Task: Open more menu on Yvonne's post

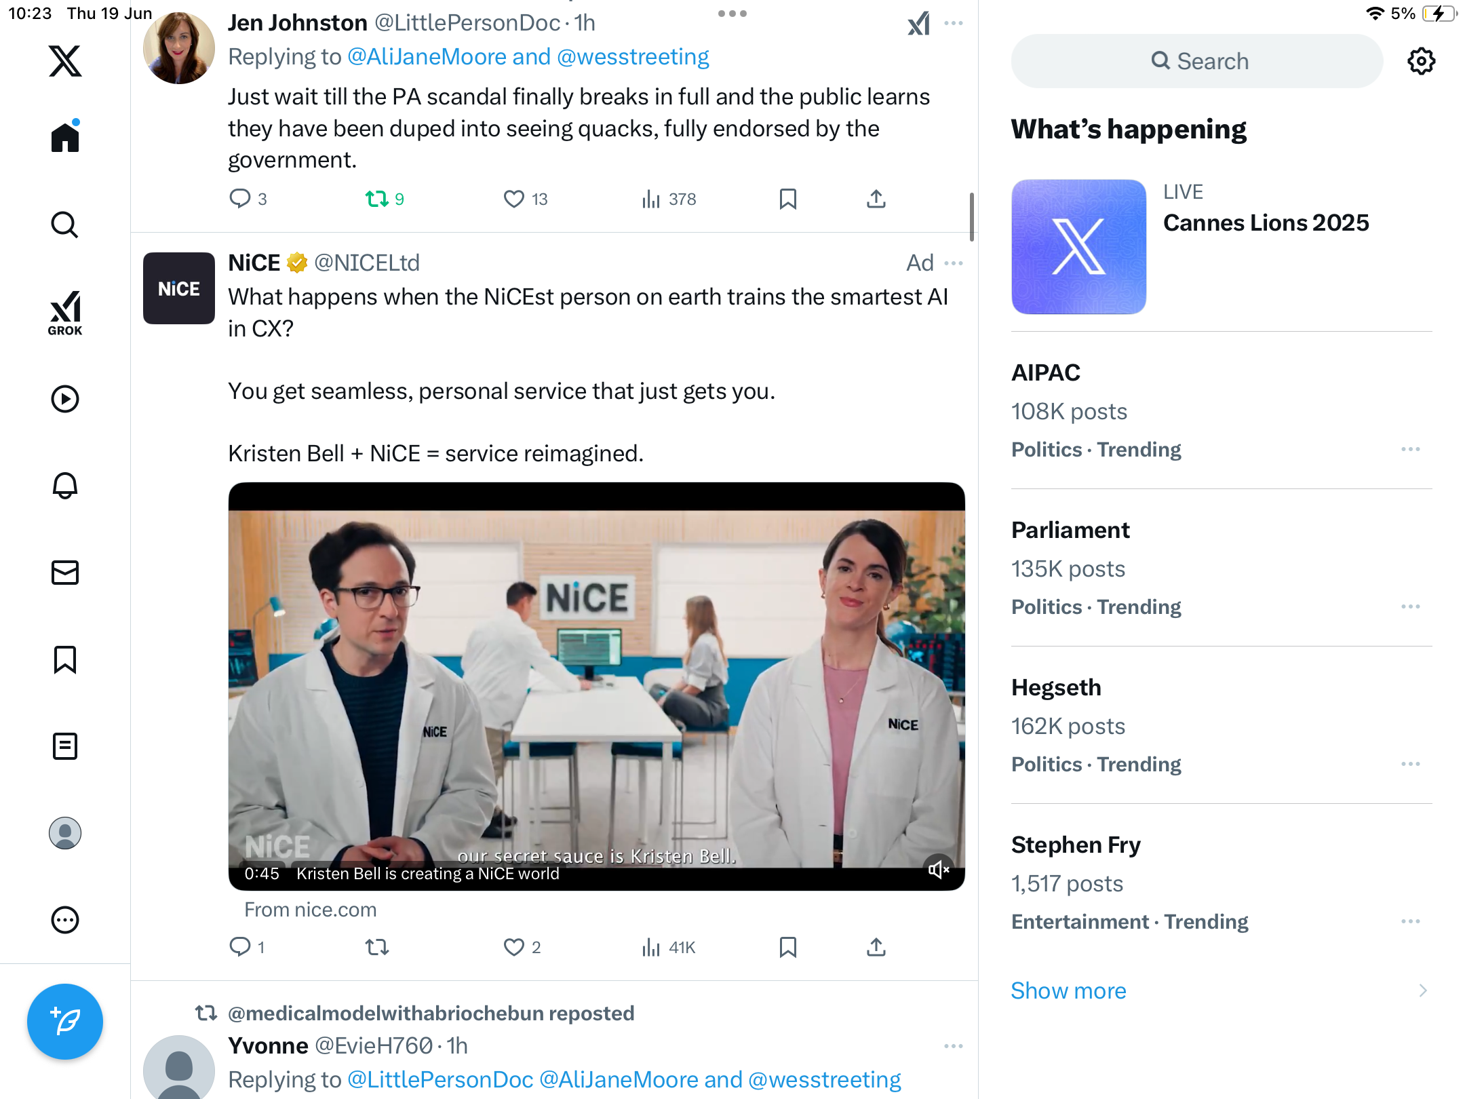Action: coord(953,1046)
